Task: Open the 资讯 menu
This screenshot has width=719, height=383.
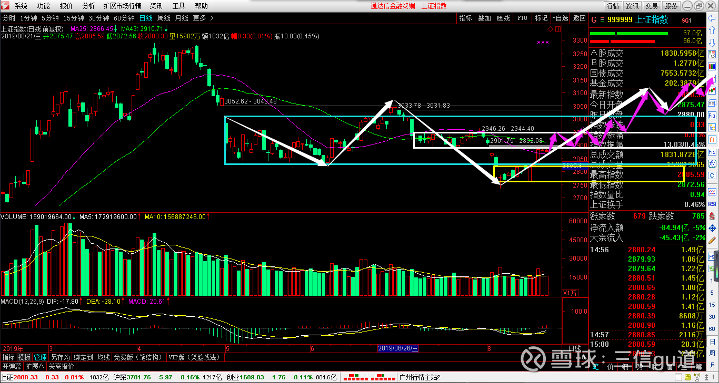Action: click(x=156, y=6)
